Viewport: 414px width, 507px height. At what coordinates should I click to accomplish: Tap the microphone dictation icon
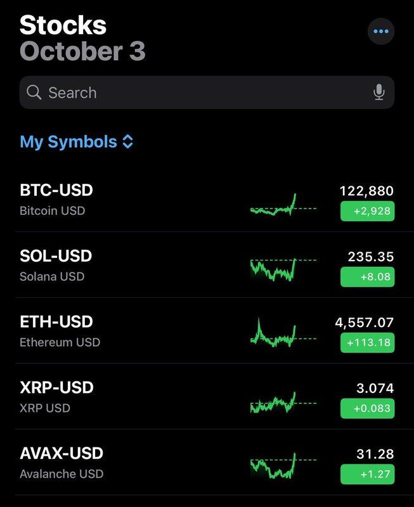tap(379, 93)
